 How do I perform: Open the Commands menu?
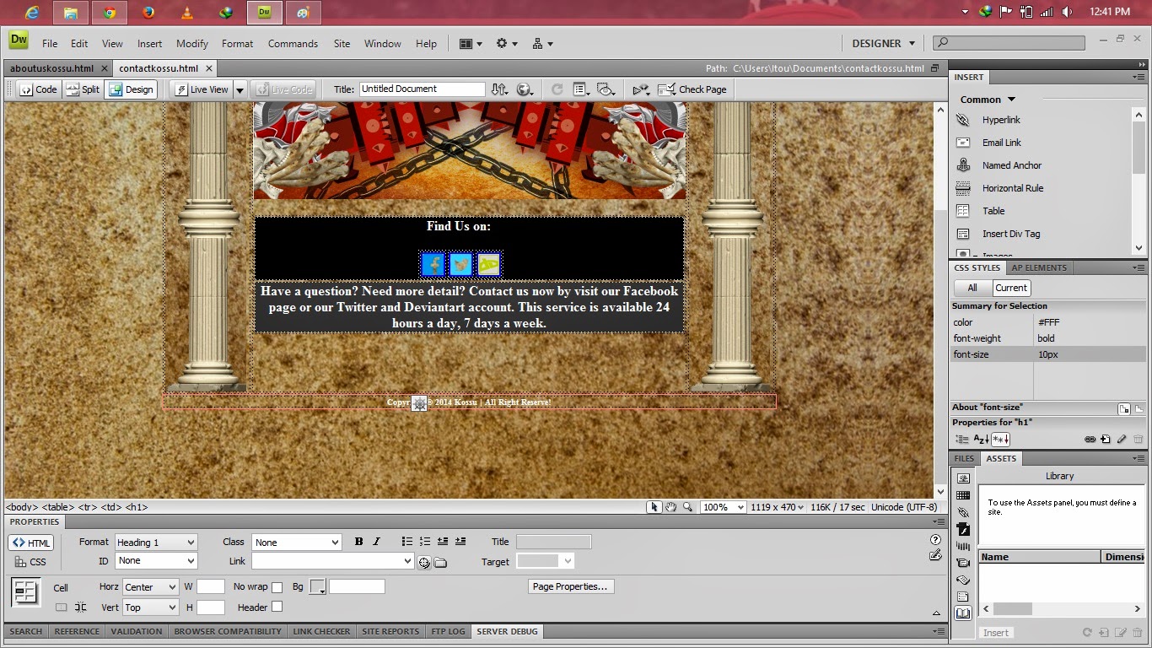tap(293, 44)
